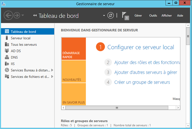Image resolution: width=192 pixels, height=129 pixels.
Task: Click the AD DS role icon
Action: (7, 51)
